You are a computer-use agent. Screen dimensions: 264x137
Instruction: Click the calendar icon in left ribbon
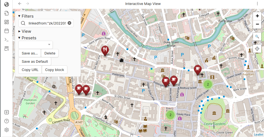[x=7, y=31]
